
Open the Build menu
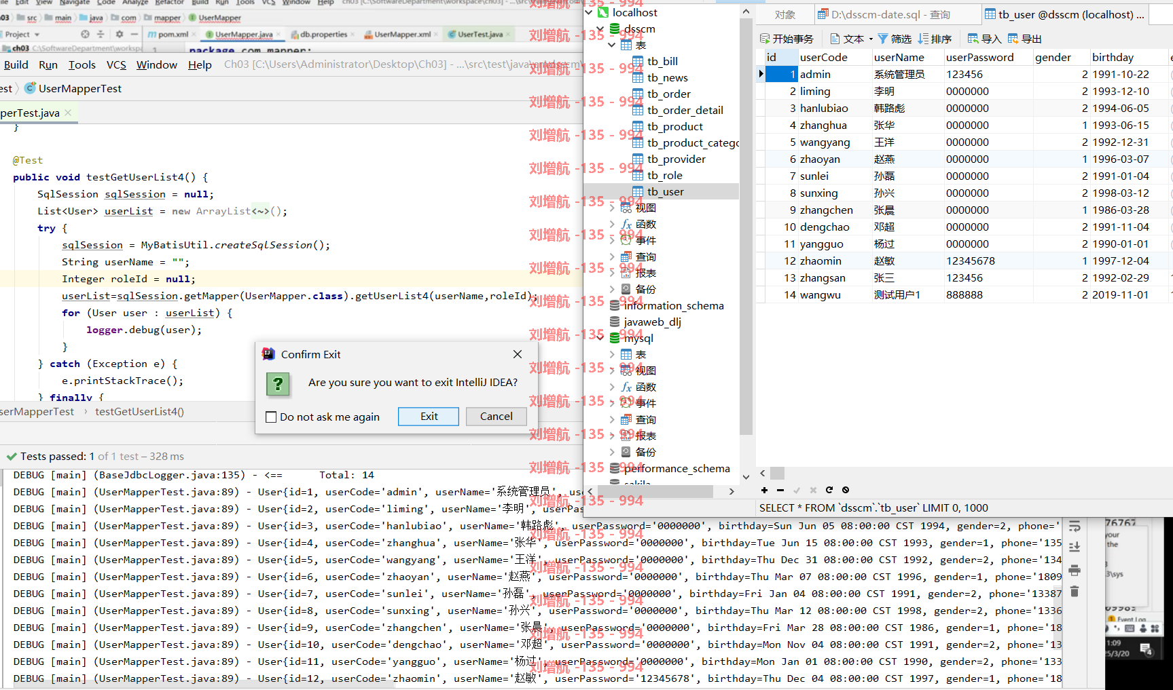coord(16,64)
